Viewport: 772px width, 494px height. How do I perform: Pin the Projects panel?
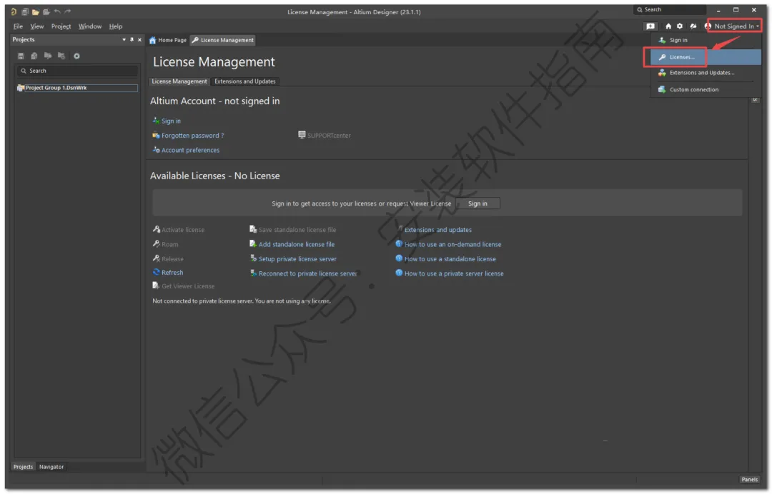pos(132,39)
